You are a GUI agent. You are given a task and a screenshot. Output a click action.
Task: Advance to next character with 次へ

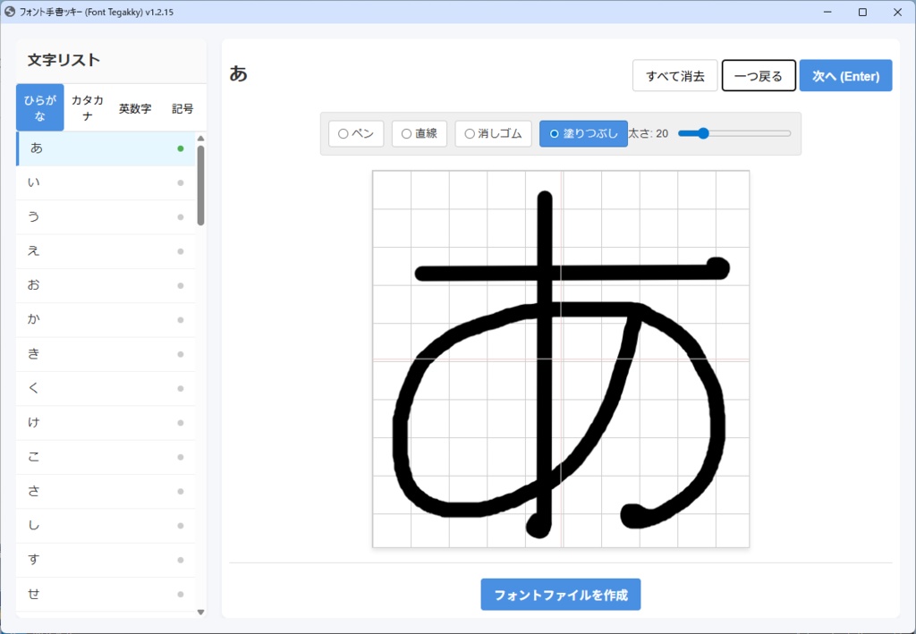point(845,75)
